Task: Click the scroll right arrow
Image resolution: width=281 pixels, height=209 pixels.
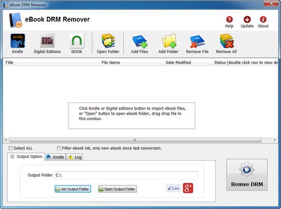Action: 275,140
